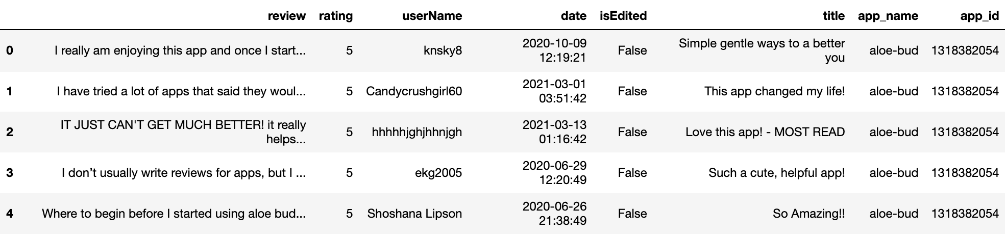1006x234 pixels.
Task: Click review 'Where to begin before I started'
Action: click(x=174, y=214)
